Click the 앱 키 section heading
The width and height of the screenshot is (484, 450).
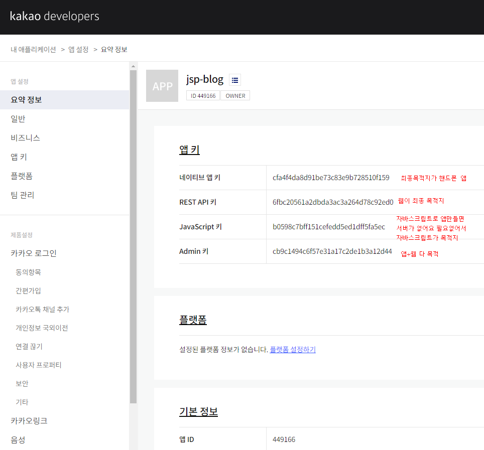coord(189,149)
